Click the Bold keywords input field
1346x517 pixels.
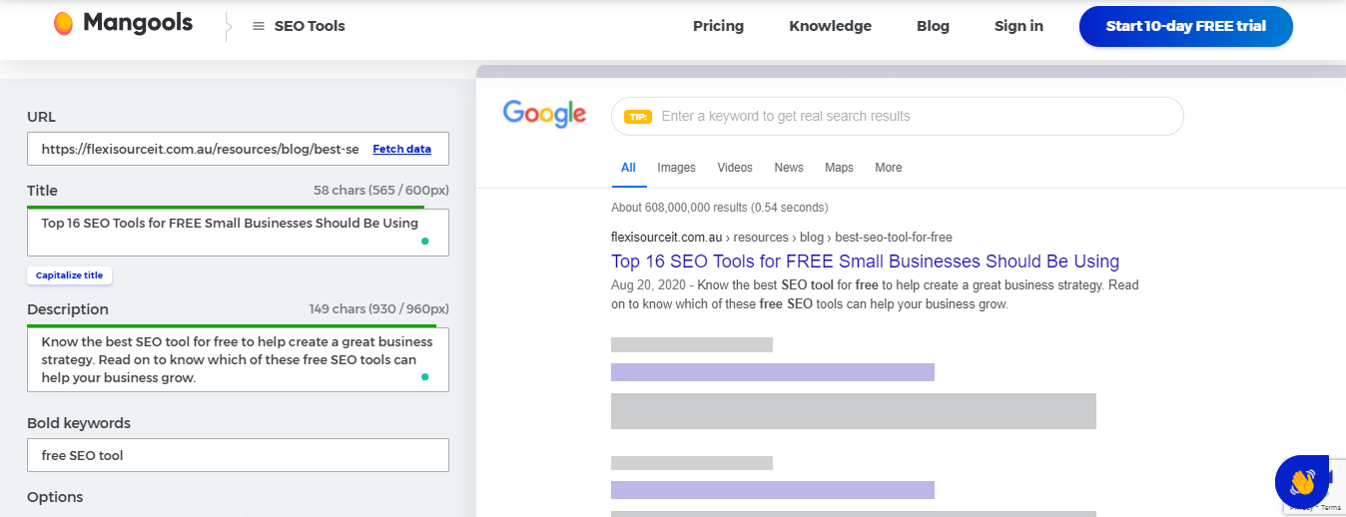(238, 455)
